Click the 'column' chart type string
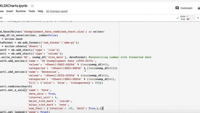The height and width of the screenshot is (113, 200). [53, 54]
